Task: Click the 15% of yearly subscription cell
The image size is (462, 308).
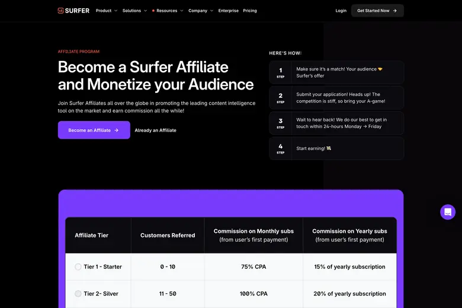Action: (349, 267)
